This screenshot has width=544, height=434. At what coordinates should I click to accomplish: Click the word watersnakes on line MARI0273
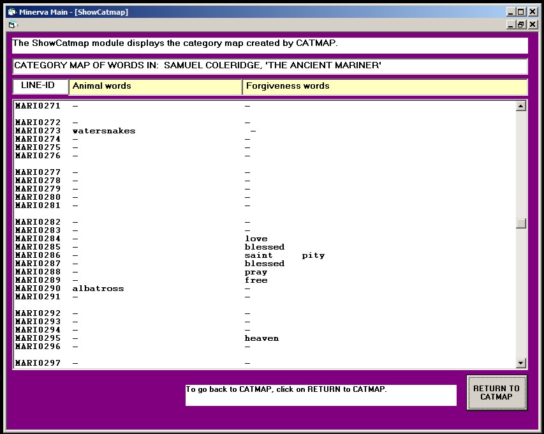(104, 131)
